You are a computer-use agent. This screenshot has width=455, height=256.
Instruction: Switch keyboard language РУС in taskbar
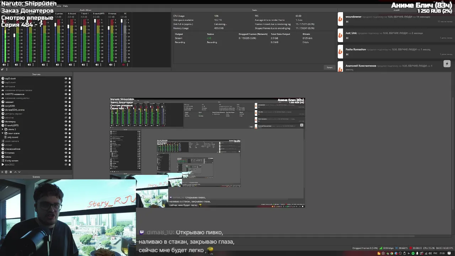(x=435, y=253)
